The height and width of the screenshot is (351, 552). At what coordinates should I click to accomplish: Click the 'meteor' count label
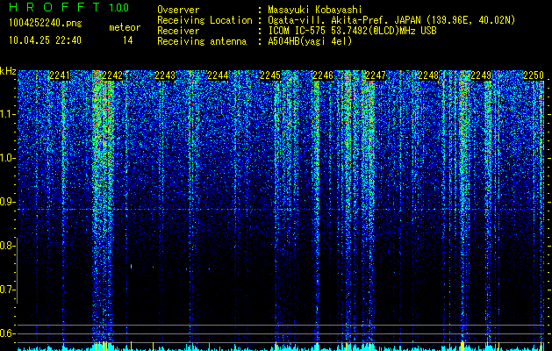tap(125, 27)
